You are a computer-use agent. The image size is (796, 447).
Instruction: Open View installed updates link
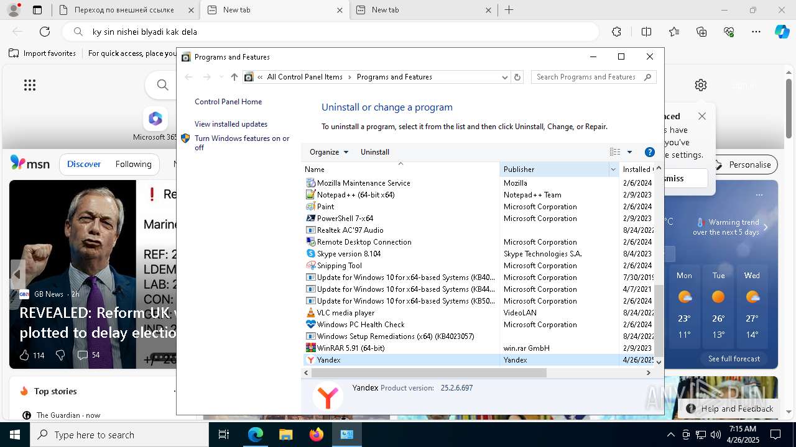coord(231,124)
